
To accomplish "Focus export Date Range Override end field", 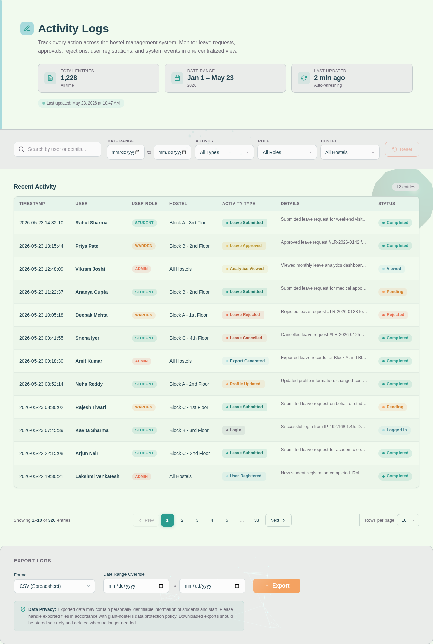I will click(x=212, y=586).
